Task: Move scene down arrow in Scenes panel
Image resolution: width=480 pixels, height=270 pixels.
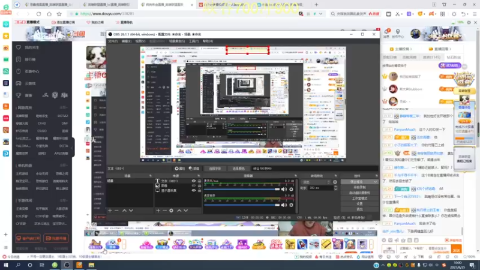Action: (131, 211)
